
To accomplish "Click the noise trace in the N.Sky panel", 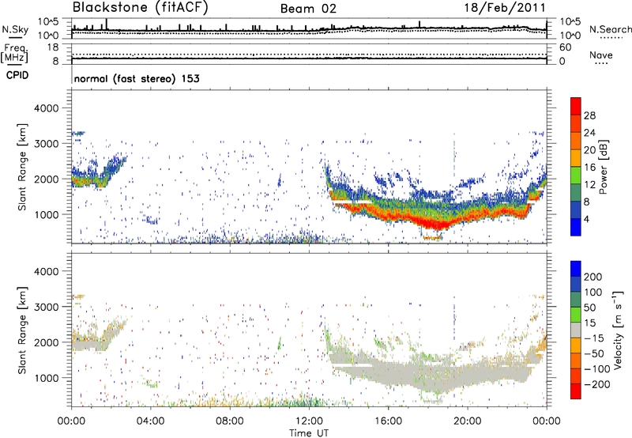I will 309,29.
